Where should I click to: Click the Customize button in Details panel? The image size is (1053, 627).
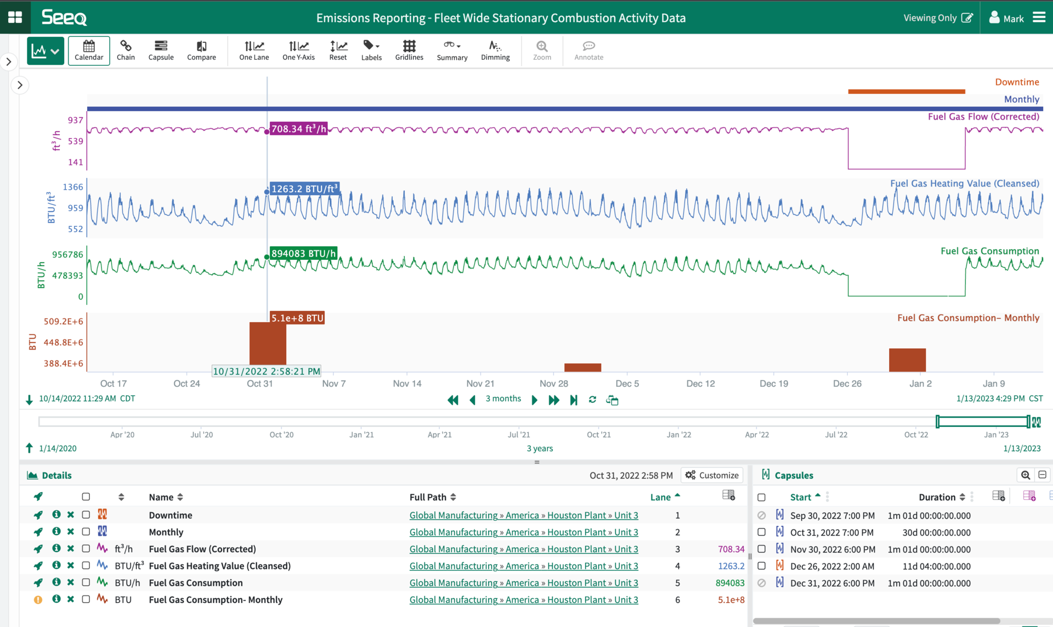[711, 475]
